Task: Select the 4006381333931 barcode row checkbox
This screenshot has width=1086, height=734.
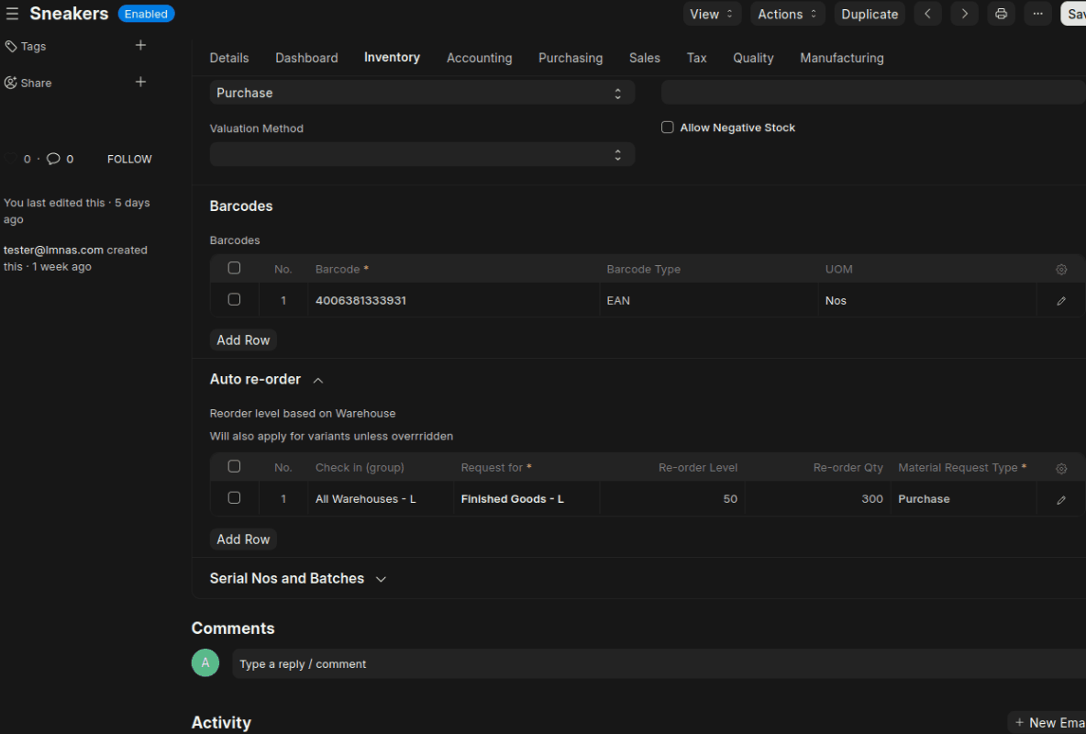Action: pos(234,299)
